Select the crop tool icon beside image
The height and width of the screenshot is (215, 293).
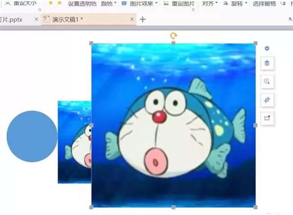(267, 100)
